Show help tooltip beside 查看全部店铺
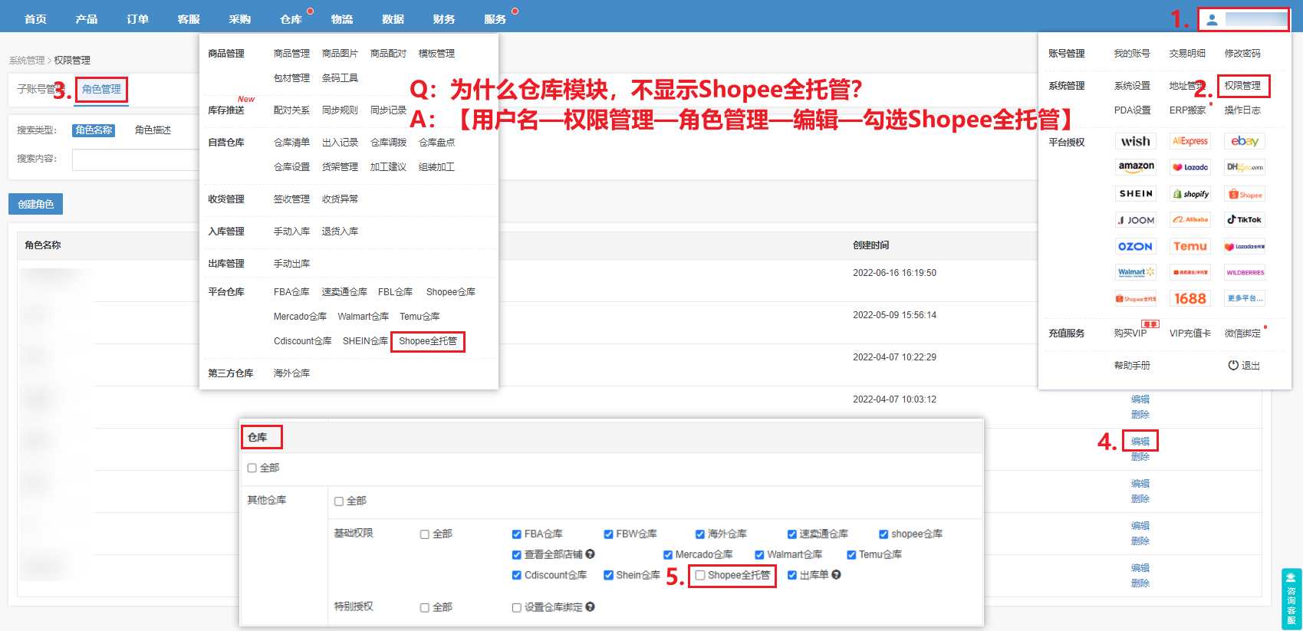Image resolution: width=1303 pixels, height=631 pixels. pos(591,554)
